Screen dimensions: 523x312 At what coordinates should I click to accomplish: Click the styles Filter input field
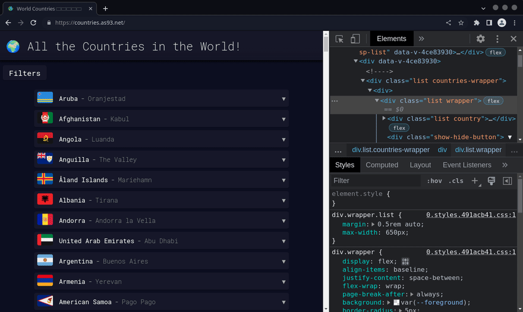point(376,180)
